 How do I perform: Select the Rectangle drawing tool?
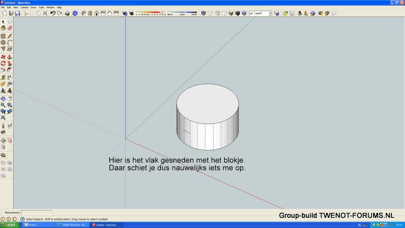click(3, 36)
